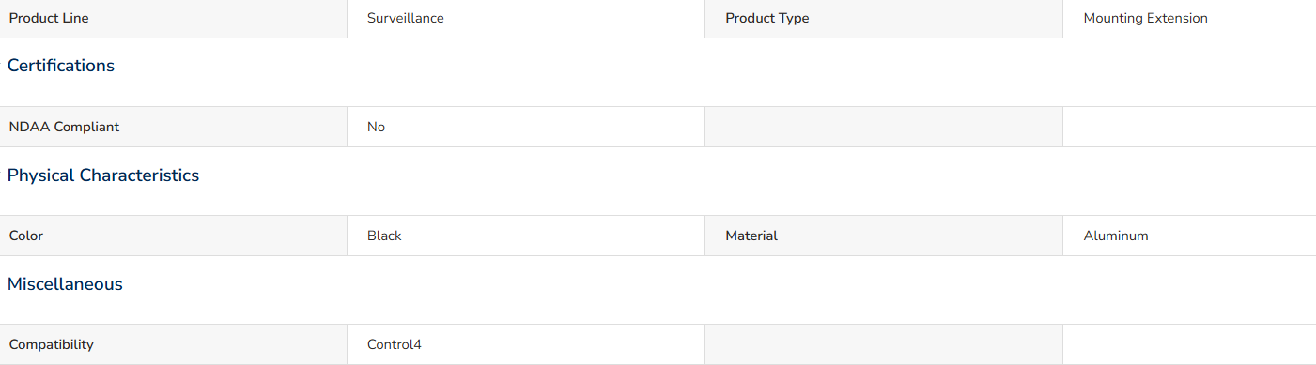Click the Certifications section heading

click(61, 66)
